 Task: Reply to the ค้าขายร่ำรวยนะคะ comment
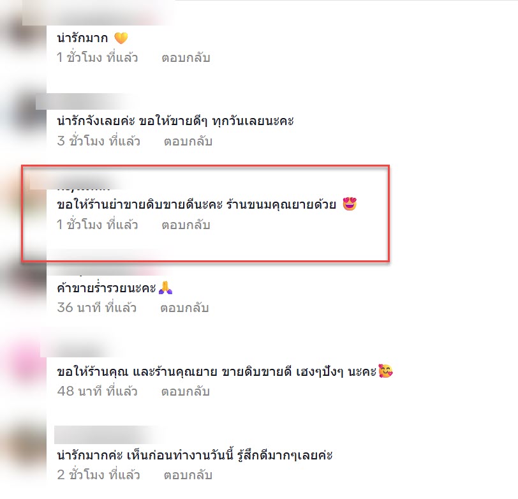click(x=184, y=308)
